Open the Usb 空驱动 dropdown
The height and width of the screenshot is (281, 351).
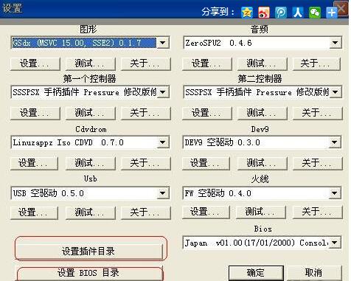[162, 193]
